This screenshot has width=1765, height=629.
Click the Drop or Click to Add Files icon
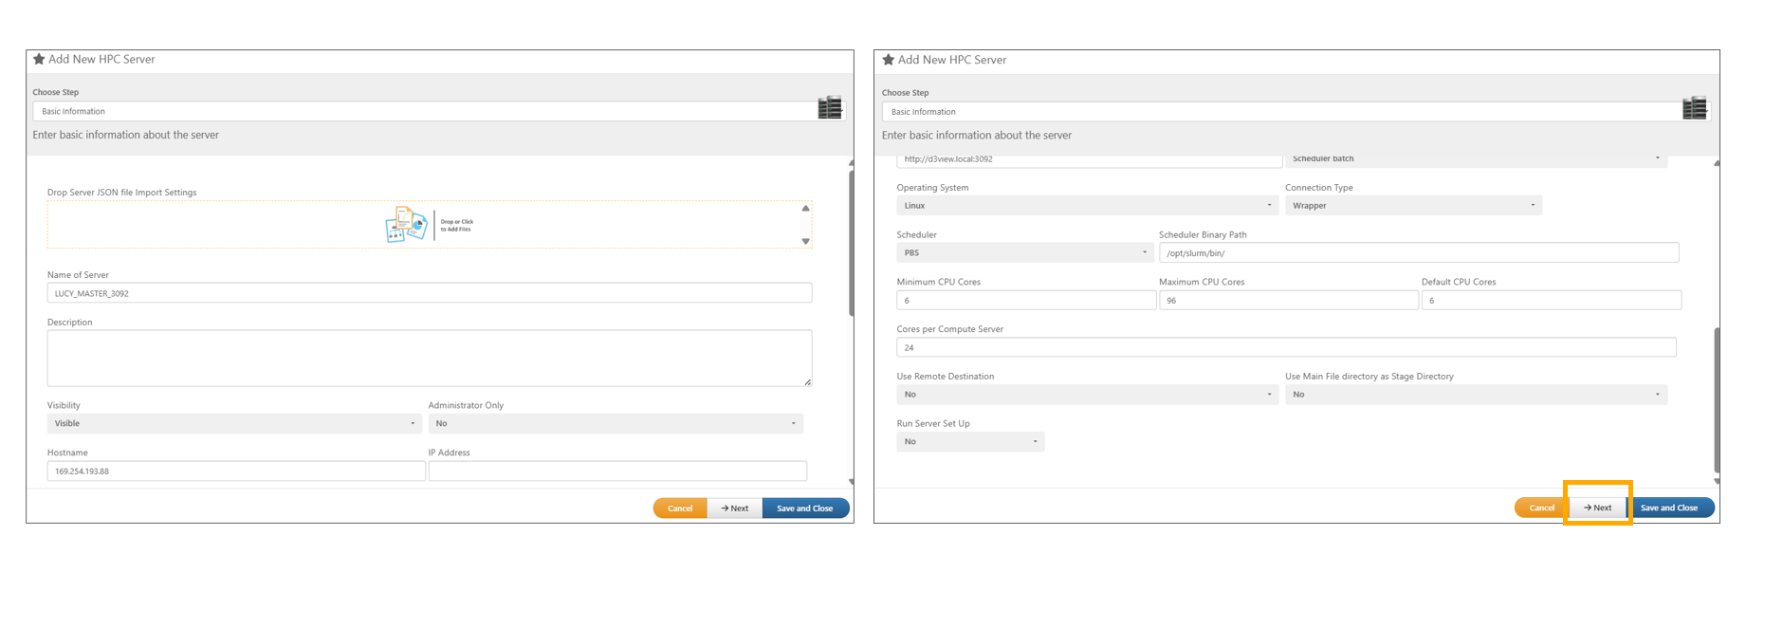coord(407,225)
